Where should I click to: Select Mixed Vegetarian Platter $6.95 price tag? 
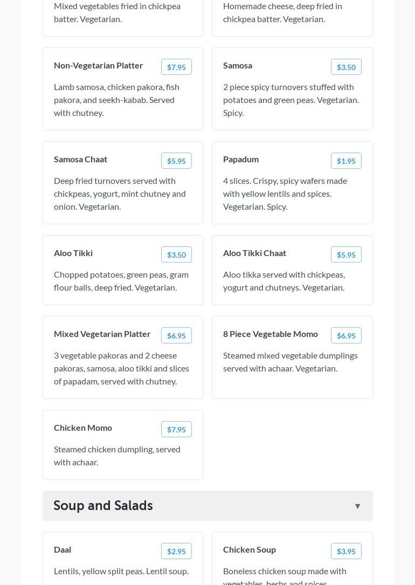click(176, 335)
